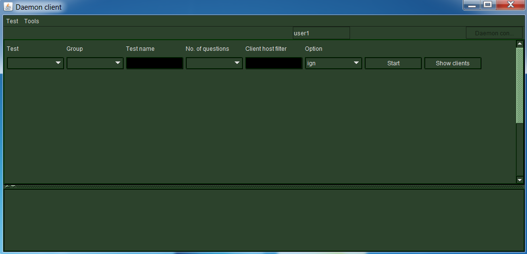527x254 pixels.
Task: Expand the Group dropdown
Action: click(95, 63)
